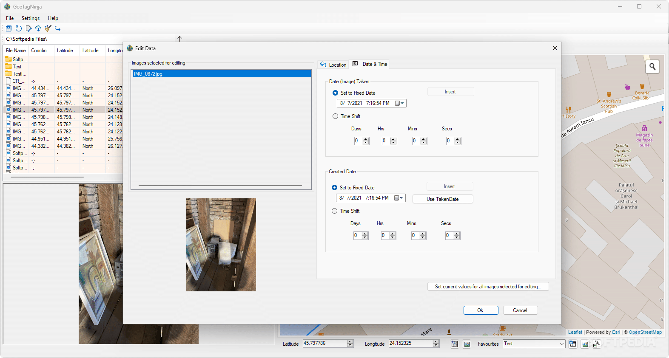Click the cloud download toolbar icon

tap(38, 28)
